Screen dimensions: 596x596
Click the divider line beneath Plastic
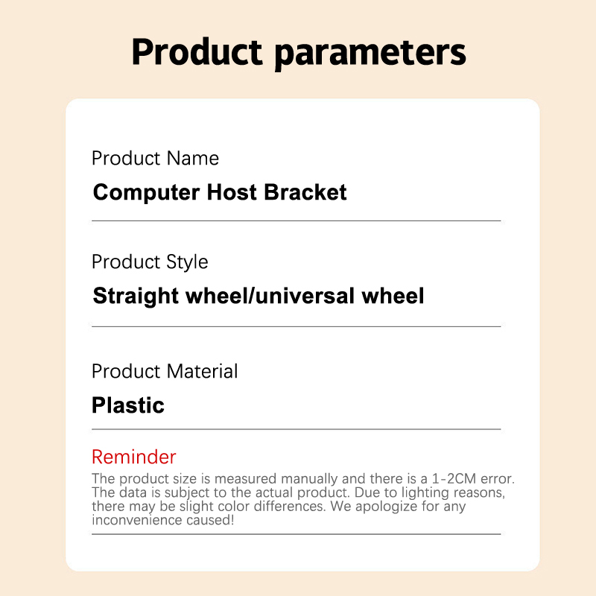(296, 429)
